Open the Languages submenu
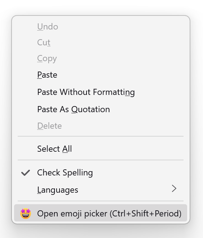The width and height of the screenshot is (203, 238). (x=101, y=190)
